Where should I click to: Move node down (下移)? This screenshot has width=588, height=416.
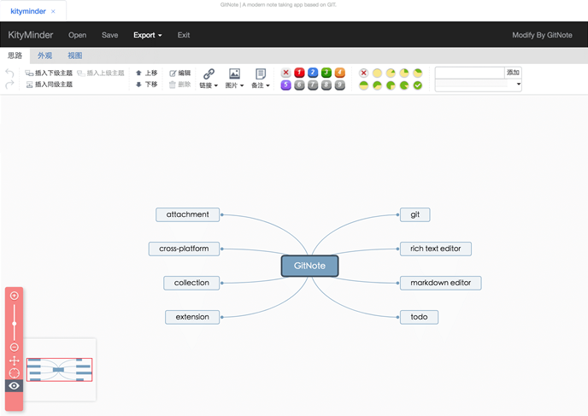pyautogui.click(x=147, y=85)
